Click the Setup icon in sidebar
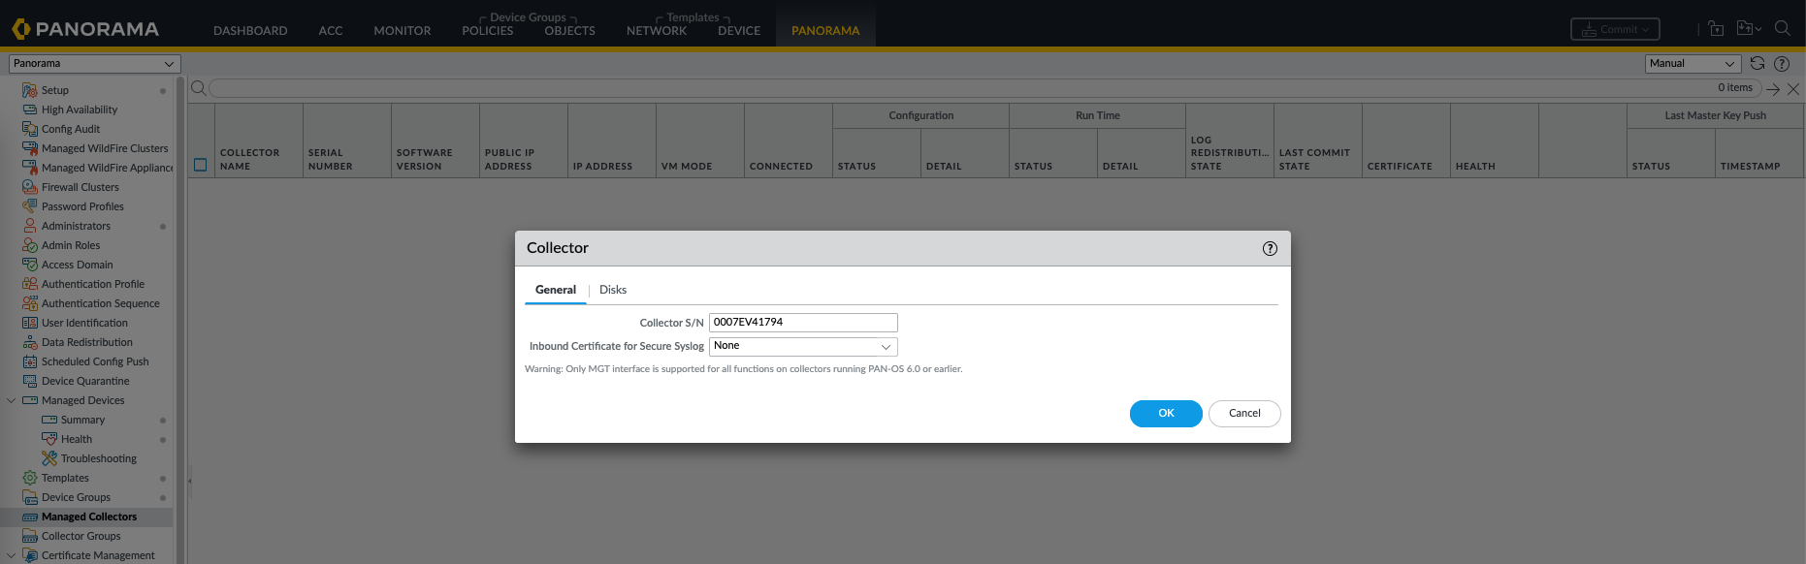Screen dimensions: 1806x564 [30, 90]
